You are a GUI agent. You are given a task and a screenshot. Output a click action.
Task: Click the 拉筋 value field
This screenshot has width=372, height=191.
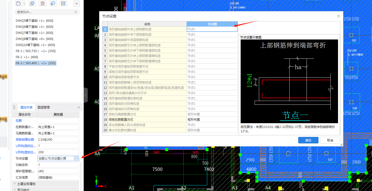click(58, 121)
